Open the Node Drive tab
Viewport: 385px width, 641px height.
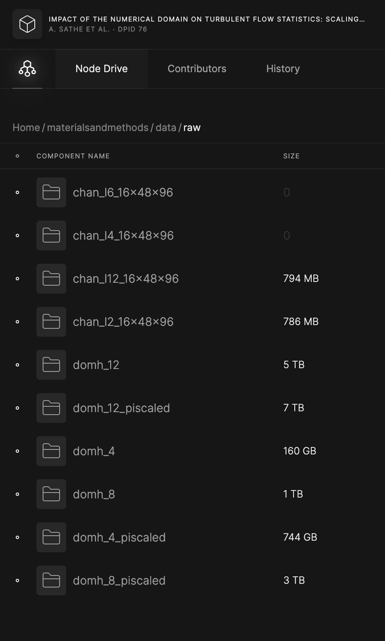coord(101,69)
